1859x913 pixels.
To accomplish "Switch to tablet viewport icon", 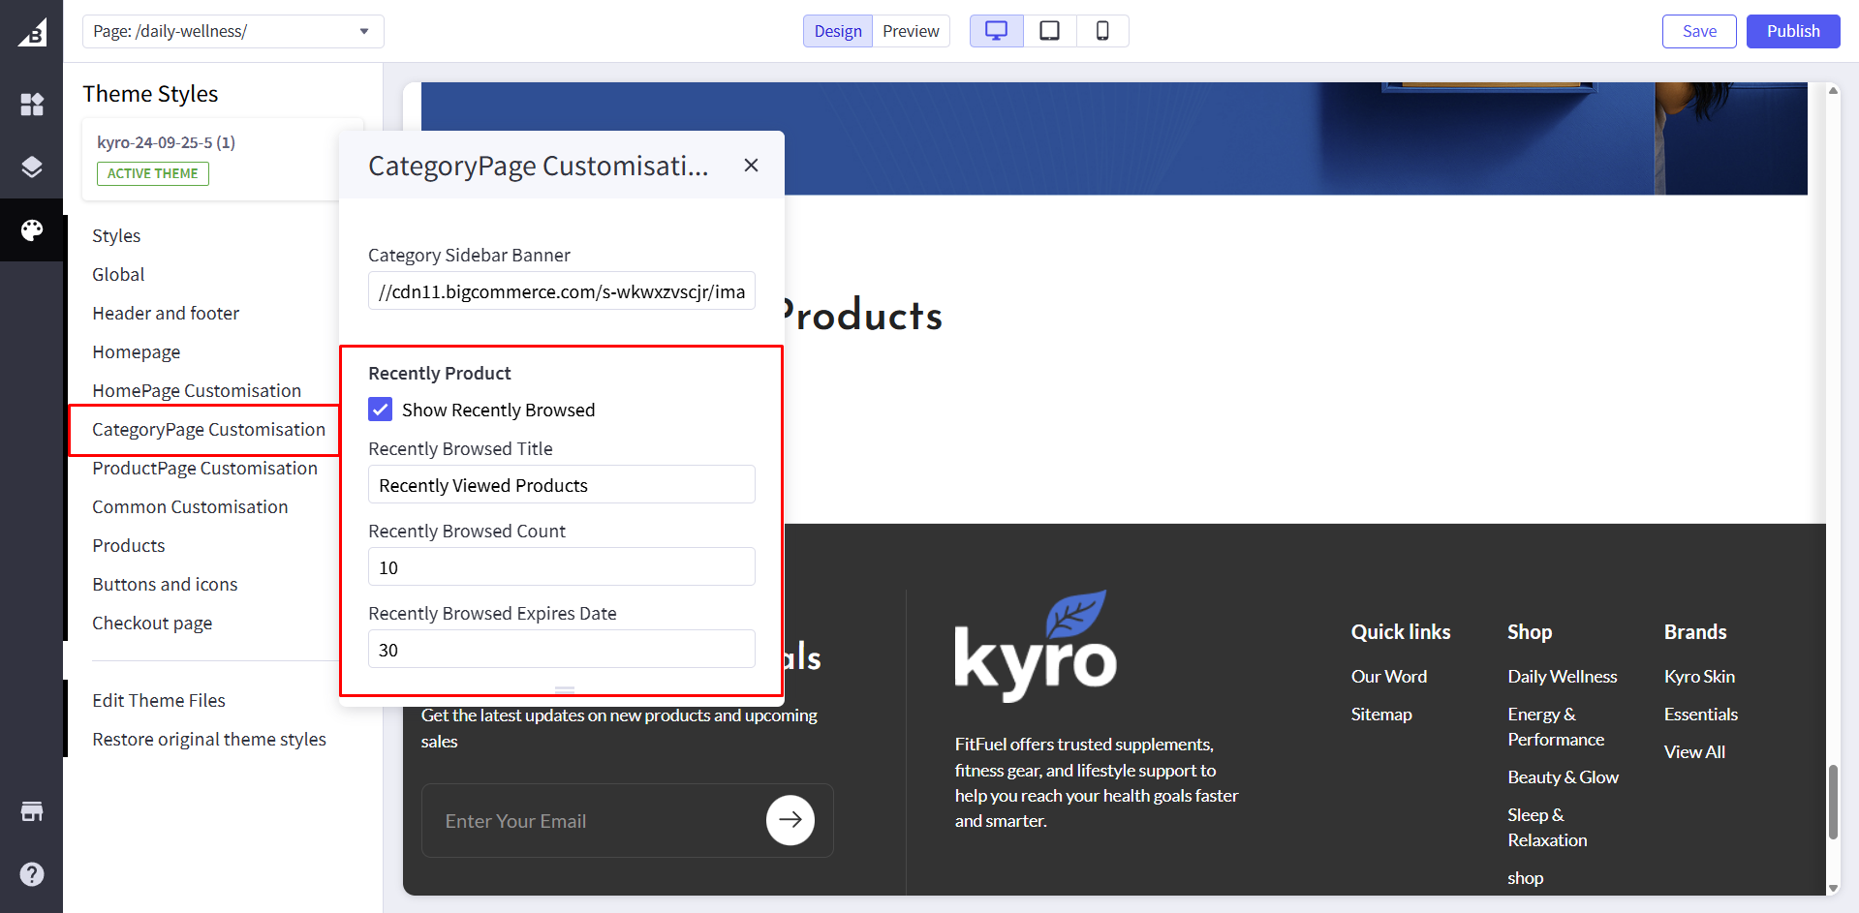I will coord(1049,31).
